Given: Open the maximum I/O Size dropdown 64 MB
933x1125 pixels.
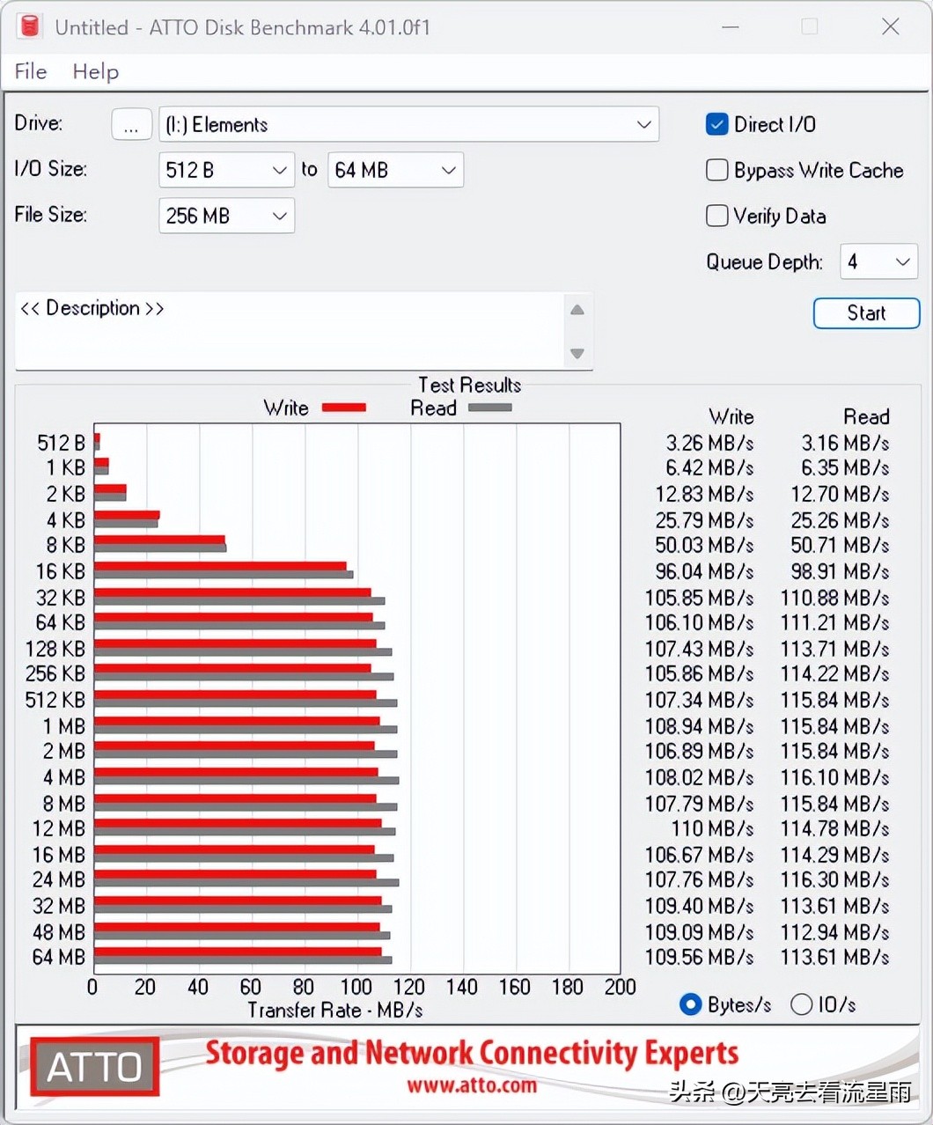Looking at the screenshot, I should click(x=395, y=170).
